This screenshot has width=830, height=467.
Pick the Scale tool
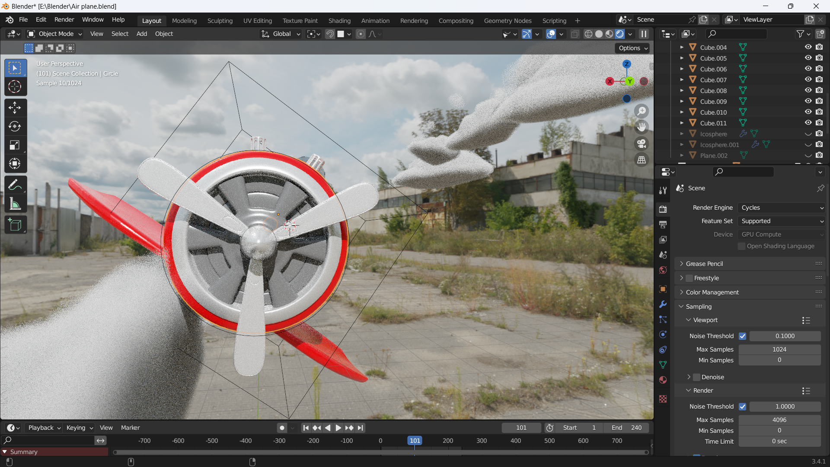(15, 145)
